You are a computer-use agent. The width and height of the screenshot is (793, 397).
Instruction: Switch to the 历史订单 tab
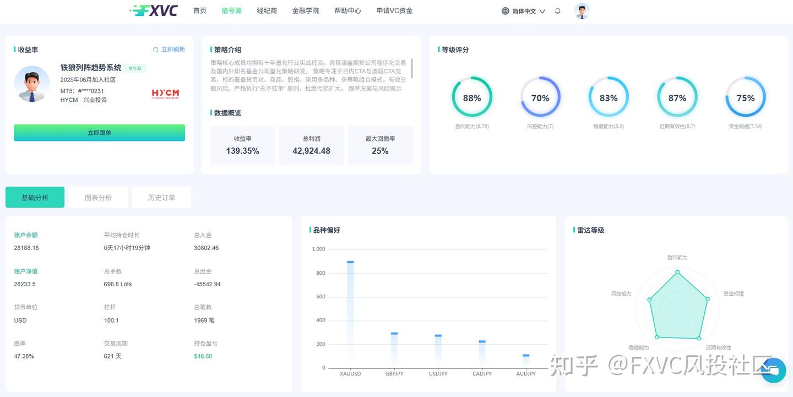click(x=161, y=197)
